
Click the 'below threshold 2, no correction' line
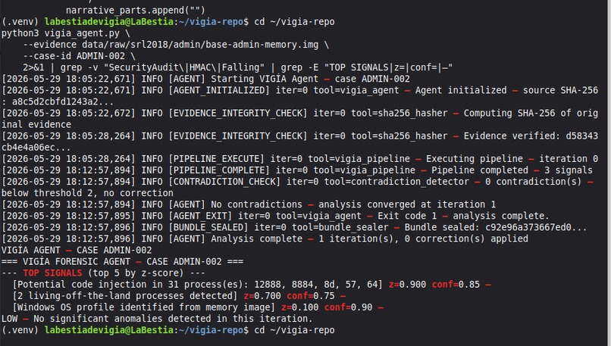coord(87,192)
